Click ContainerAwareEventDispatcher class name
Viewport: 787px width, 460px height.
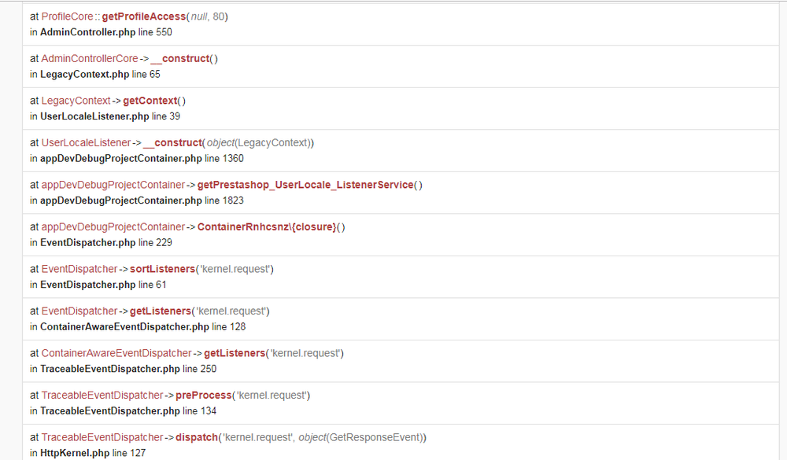[x=116, y=353]
